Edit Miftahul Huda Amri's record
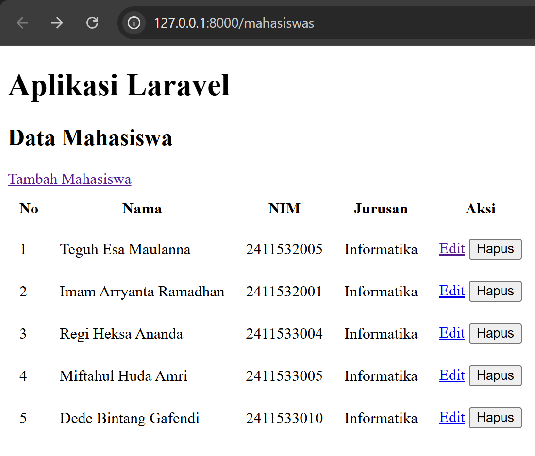Image resolution: width=535 pixels, height=456 pixels. tap(452, 375)
